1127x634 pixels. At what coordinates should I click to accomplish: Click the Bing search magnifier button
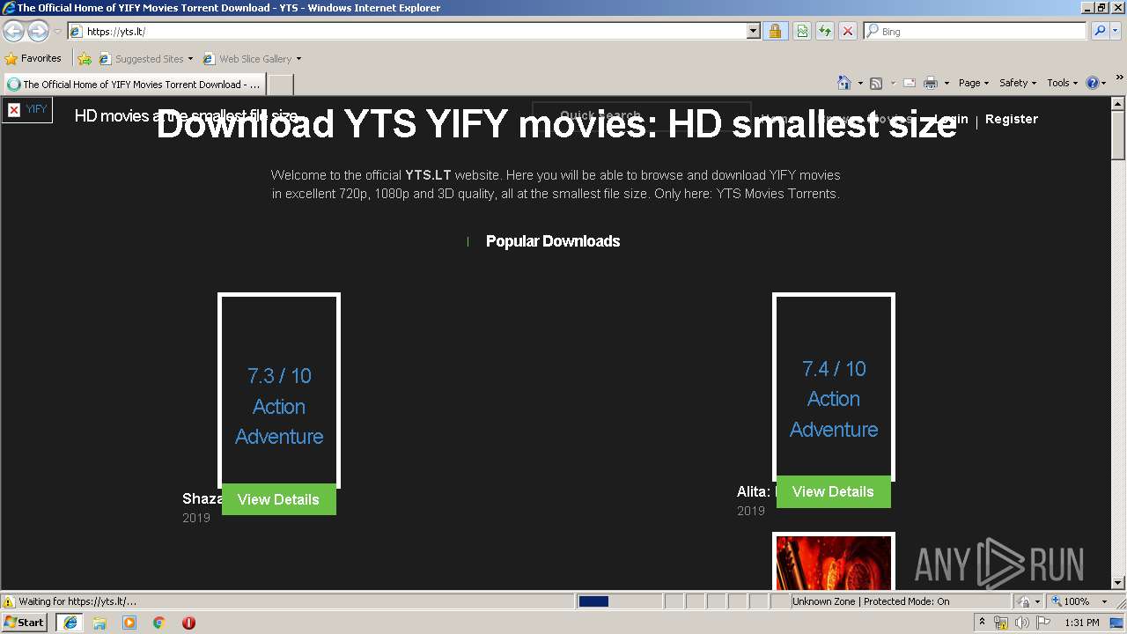[x=1100, y=32]
